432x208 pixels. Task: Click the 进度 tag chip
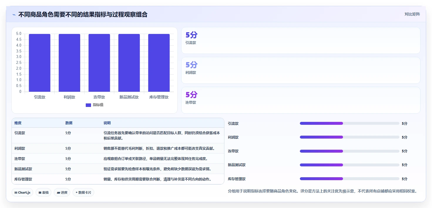click(x=62, y=192)
